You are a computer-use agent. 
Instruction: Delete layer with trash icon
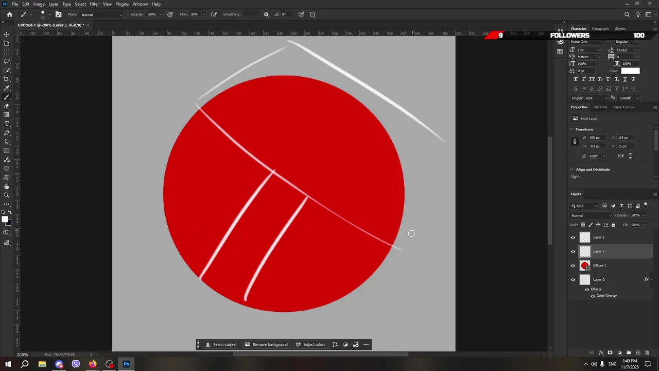pyautogui.click(x=647, y=353)
